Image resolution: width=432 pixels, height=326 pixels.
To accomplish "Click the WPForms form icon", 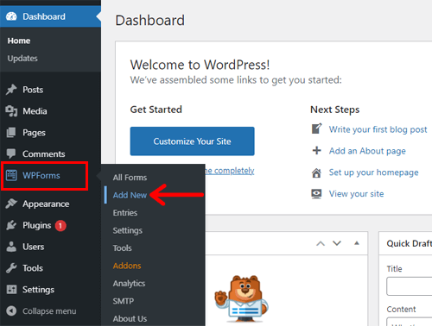I will click(x=11, y=175).
